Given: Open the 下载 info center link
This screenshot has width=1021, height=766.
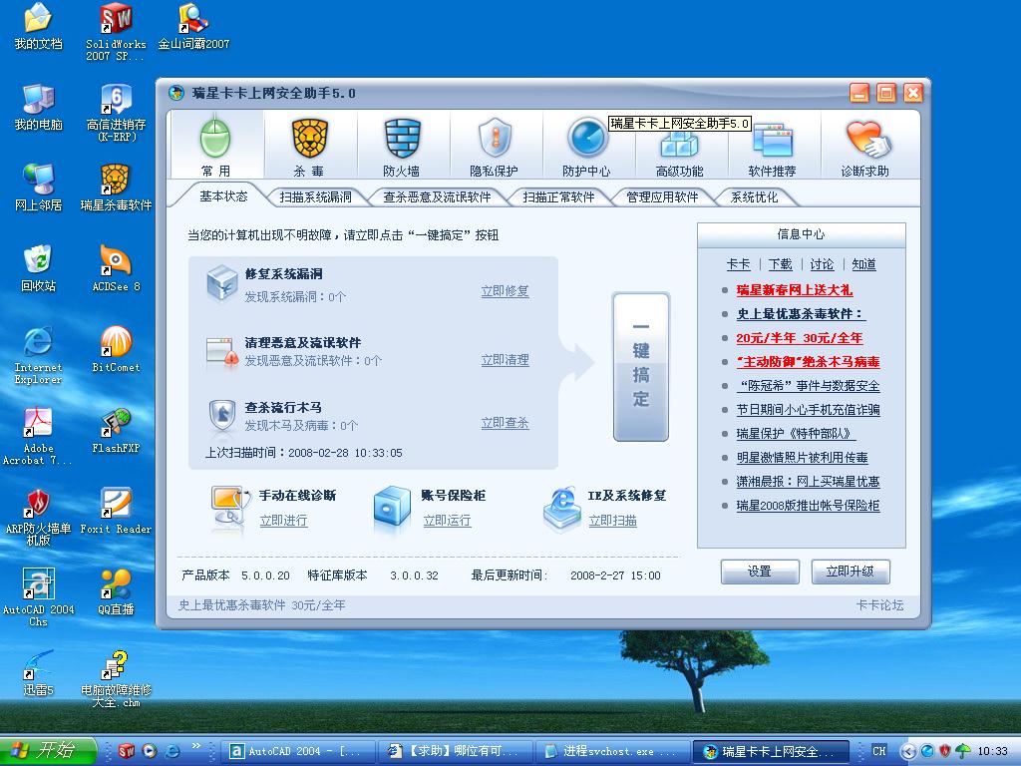Looking at the screenshot, I should tap(780, 263).
